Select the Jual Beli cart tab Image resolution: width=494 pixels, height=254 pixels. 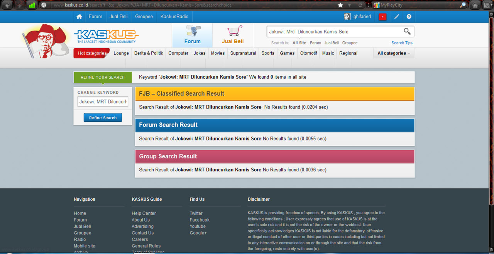pyautogui.click(x=233, y=35)
